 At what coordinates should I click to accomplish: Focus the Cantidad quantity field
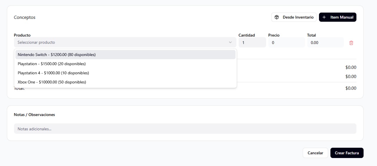(x=252, y=43)
